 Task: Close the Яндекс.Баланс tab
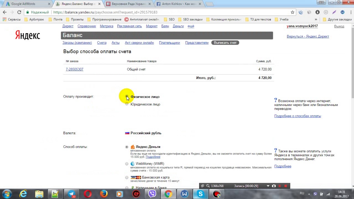[x=99, y=4]
